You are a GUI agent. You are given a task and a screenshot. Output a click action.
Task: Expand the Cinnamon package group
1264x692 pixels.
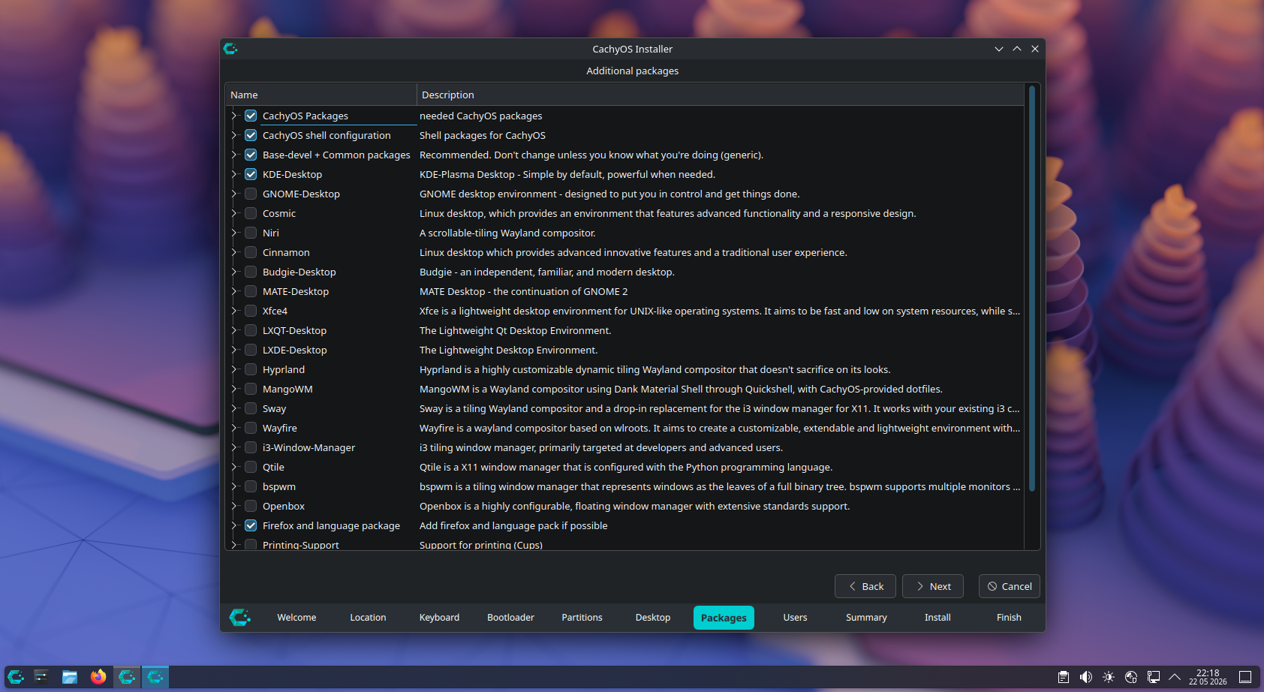click(234, 252)
